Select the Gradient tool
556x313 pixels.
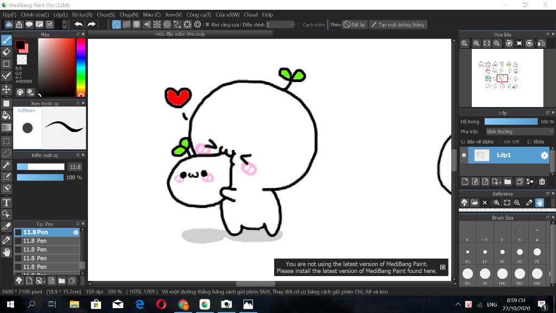point(7,127)
